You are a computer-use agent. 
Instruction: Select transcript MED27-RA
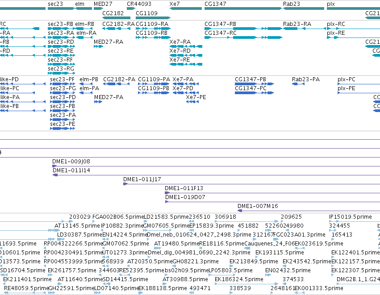[98, 46]
